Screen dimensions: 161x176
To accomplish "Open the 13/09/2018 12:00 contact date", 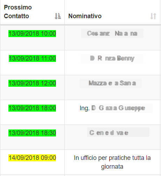I will point(32,83).
